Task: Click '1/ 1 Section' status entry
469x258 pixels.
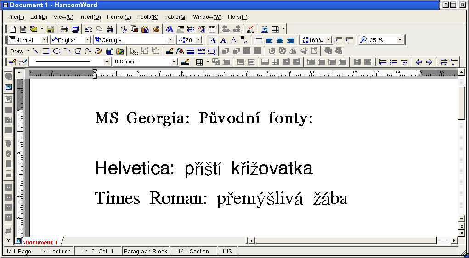Action: [193, 252]
